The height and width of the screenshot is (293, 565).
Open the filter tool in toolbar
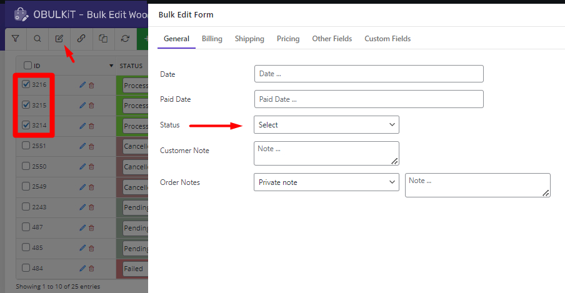click(16, 39)
